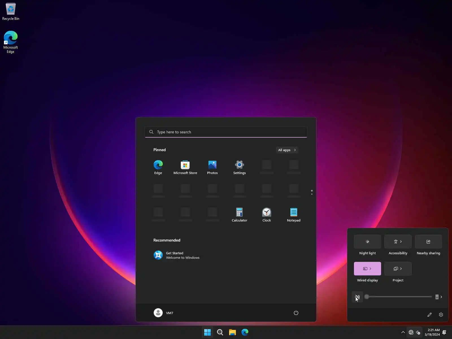This screenshot has width=452, height=339.
Task: Show the All apps list
Action: [x=287, y=150]
